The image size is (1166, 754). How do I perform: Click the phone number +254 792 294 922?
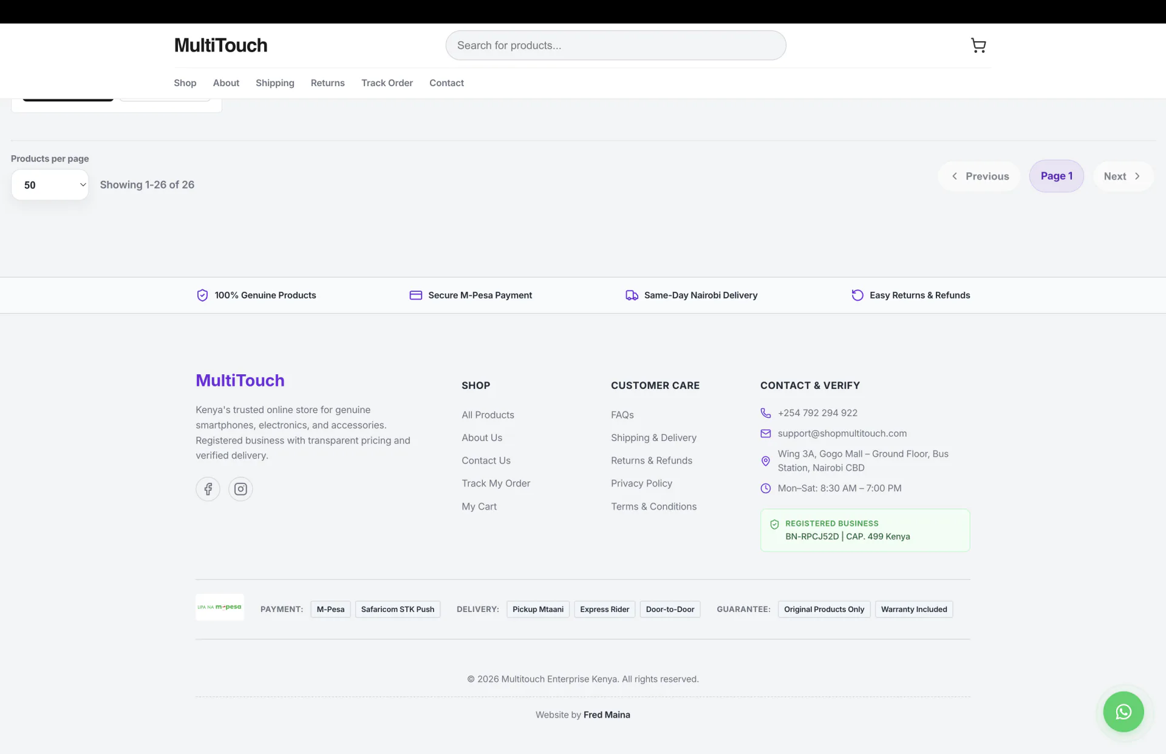coord(817,413)
